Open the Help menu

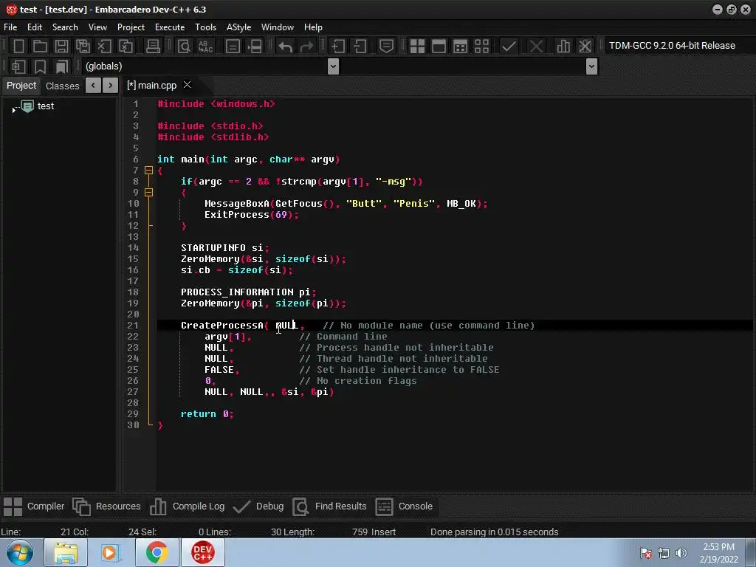click(x=313, y=27)
